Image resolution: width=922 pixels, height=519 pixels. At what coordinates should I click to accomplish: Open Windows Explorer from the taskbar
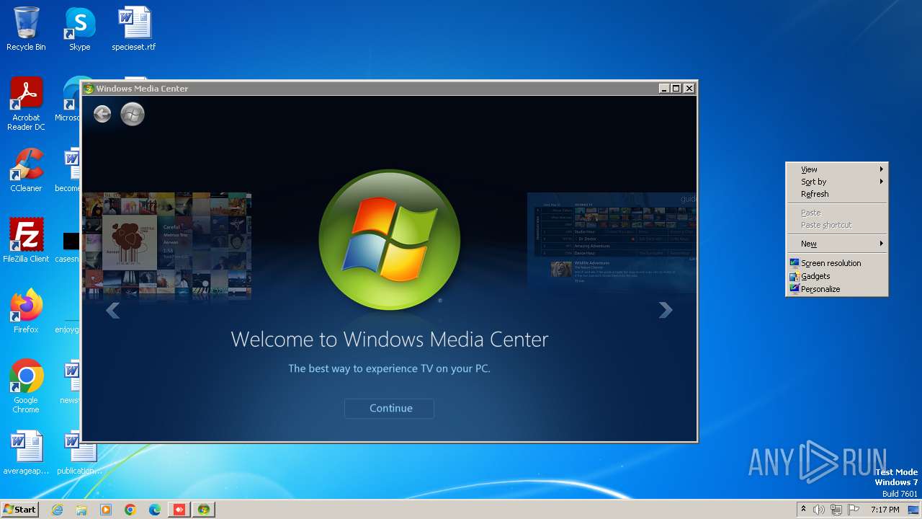pyautogui.click(x=81, y=510)
